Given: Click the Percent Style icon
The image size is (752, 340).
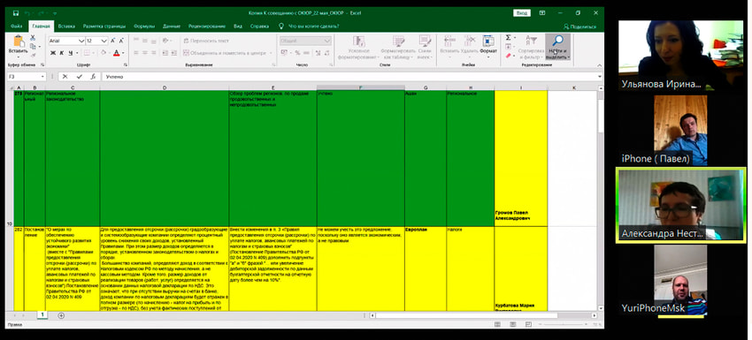Looking at the screenshot, I should (x=297, y=53).
